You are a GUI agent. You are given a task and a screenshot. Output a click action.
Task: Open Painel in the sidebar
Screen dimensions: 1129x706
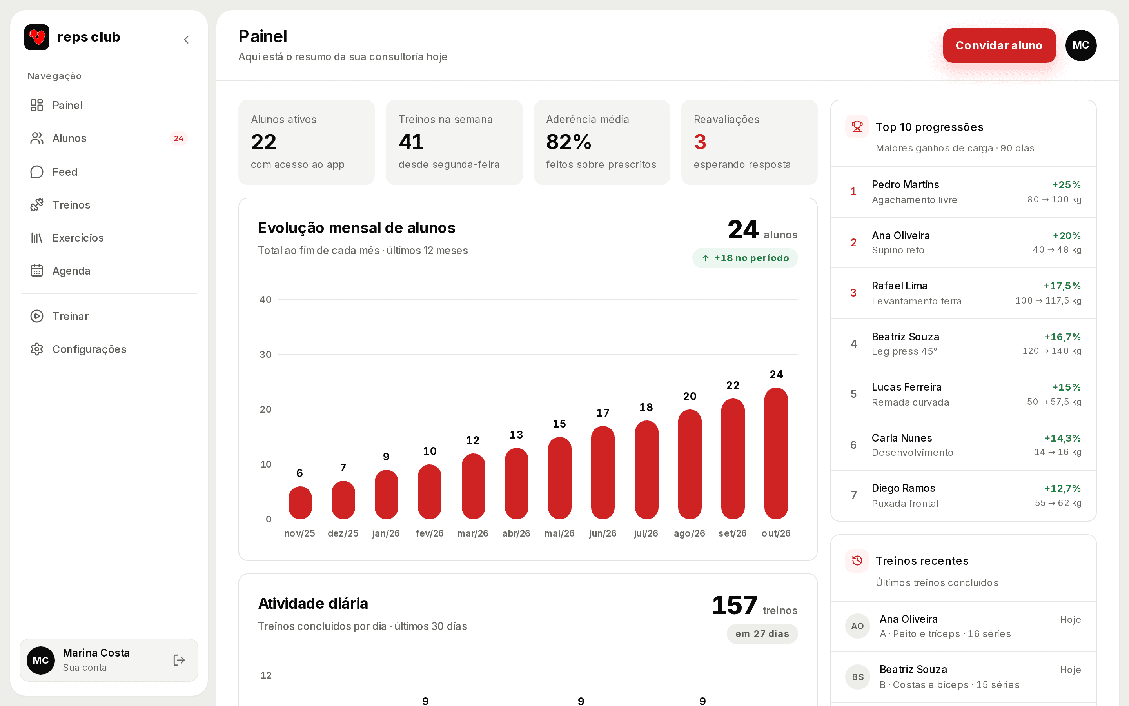click(109, 105)
